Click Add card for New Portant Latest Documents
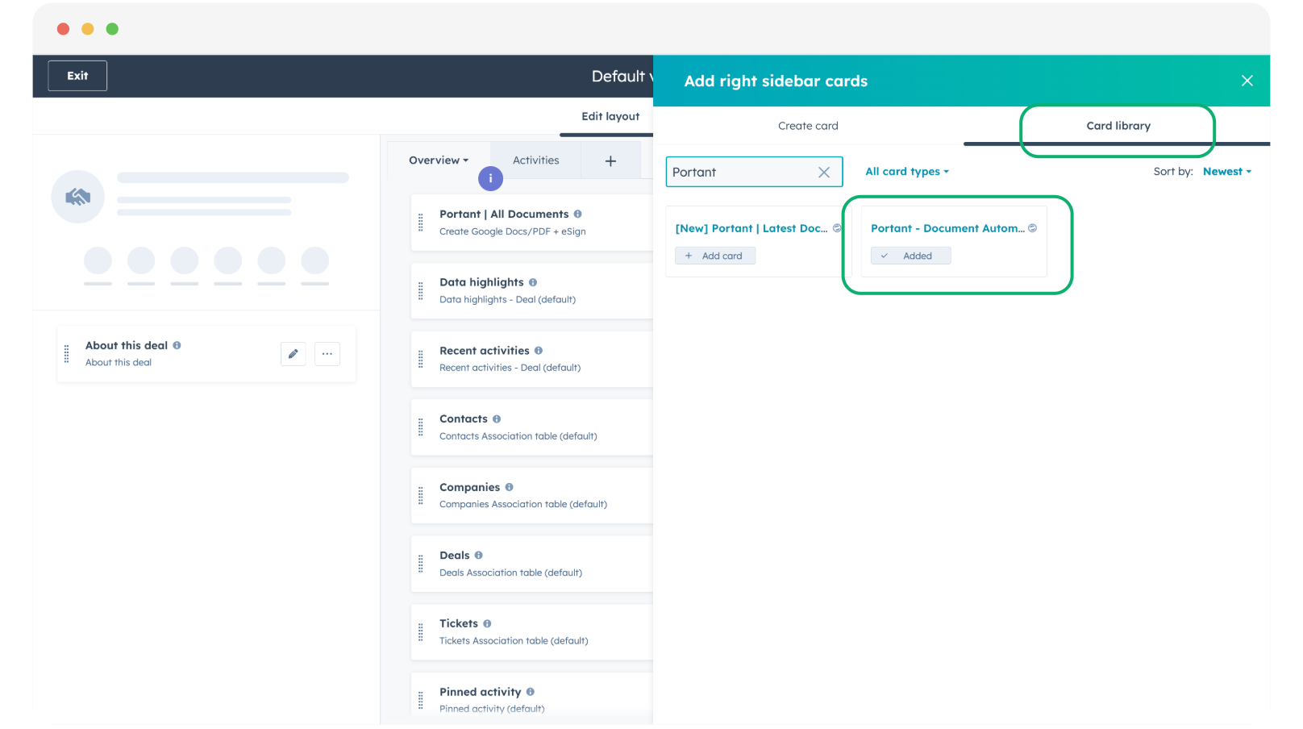Screen dimensions: 1303x729 [714, 256]
